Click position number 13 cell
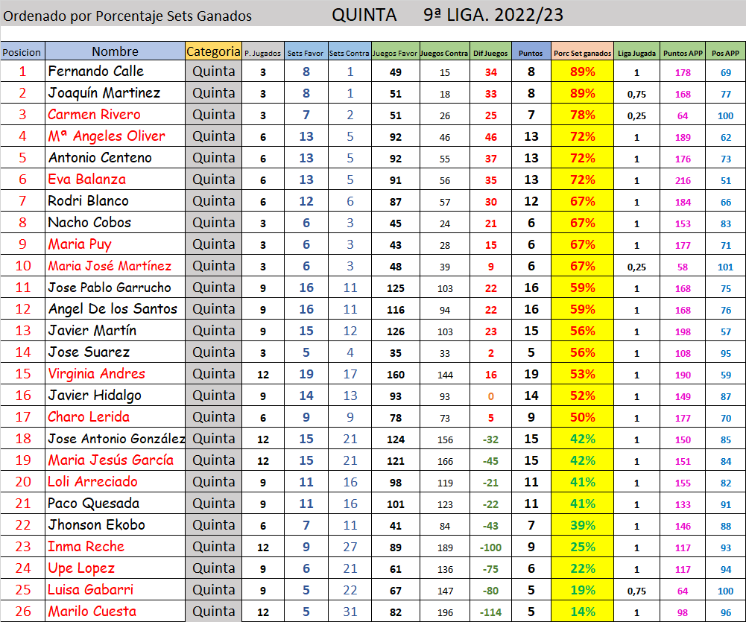The height and width of the screenshot is (622, 746). (x=22, y=331)
